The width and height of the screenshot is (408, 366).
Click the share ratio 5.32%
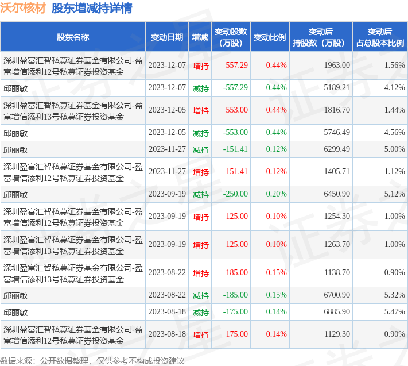[394, 295]
